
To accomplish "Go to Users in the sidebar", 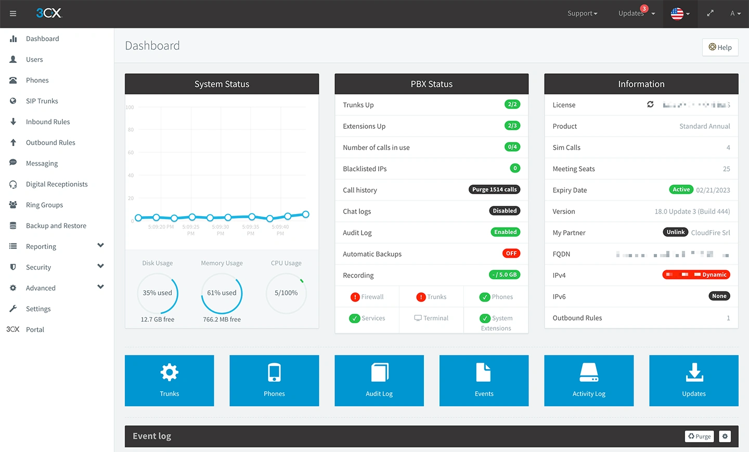I will pyautogui.click(x=34, y=59).
